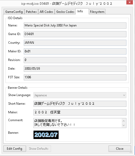The width and height of the screenshot is (135, 156).
Task: Expand the Show Language dropdown arrow
Action: point(124,95)
